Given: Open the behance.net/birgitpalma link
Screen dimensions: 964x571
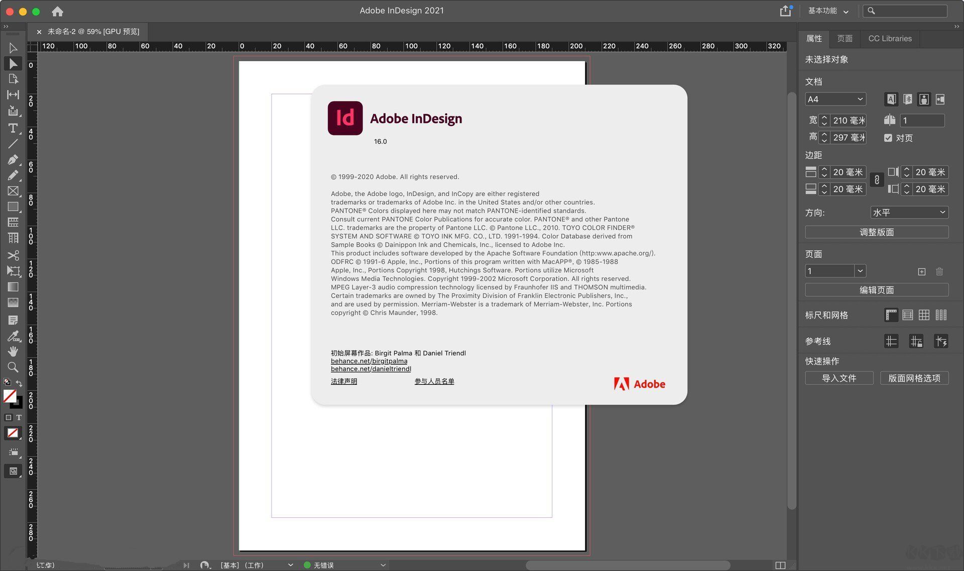Looking at the screenshot, I should click(x=369, y=361).
